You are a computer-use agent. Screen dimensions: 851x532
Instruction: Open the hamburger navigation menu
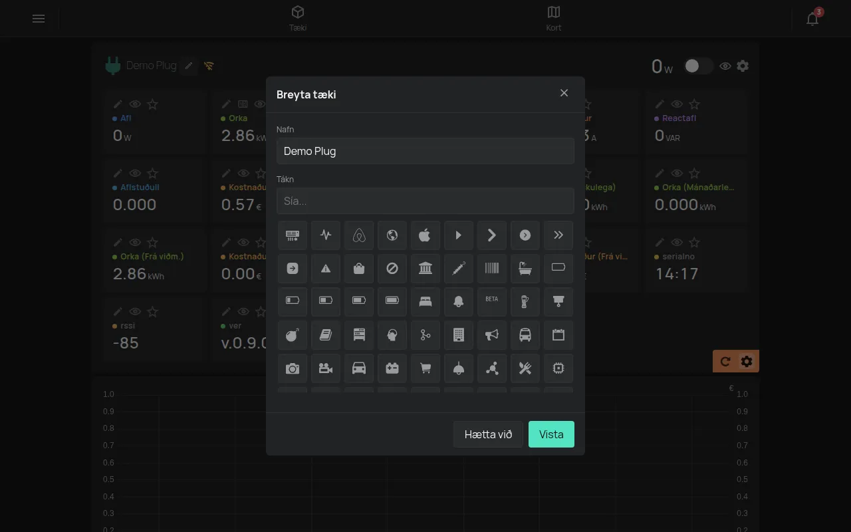click(x=39, y=19)
